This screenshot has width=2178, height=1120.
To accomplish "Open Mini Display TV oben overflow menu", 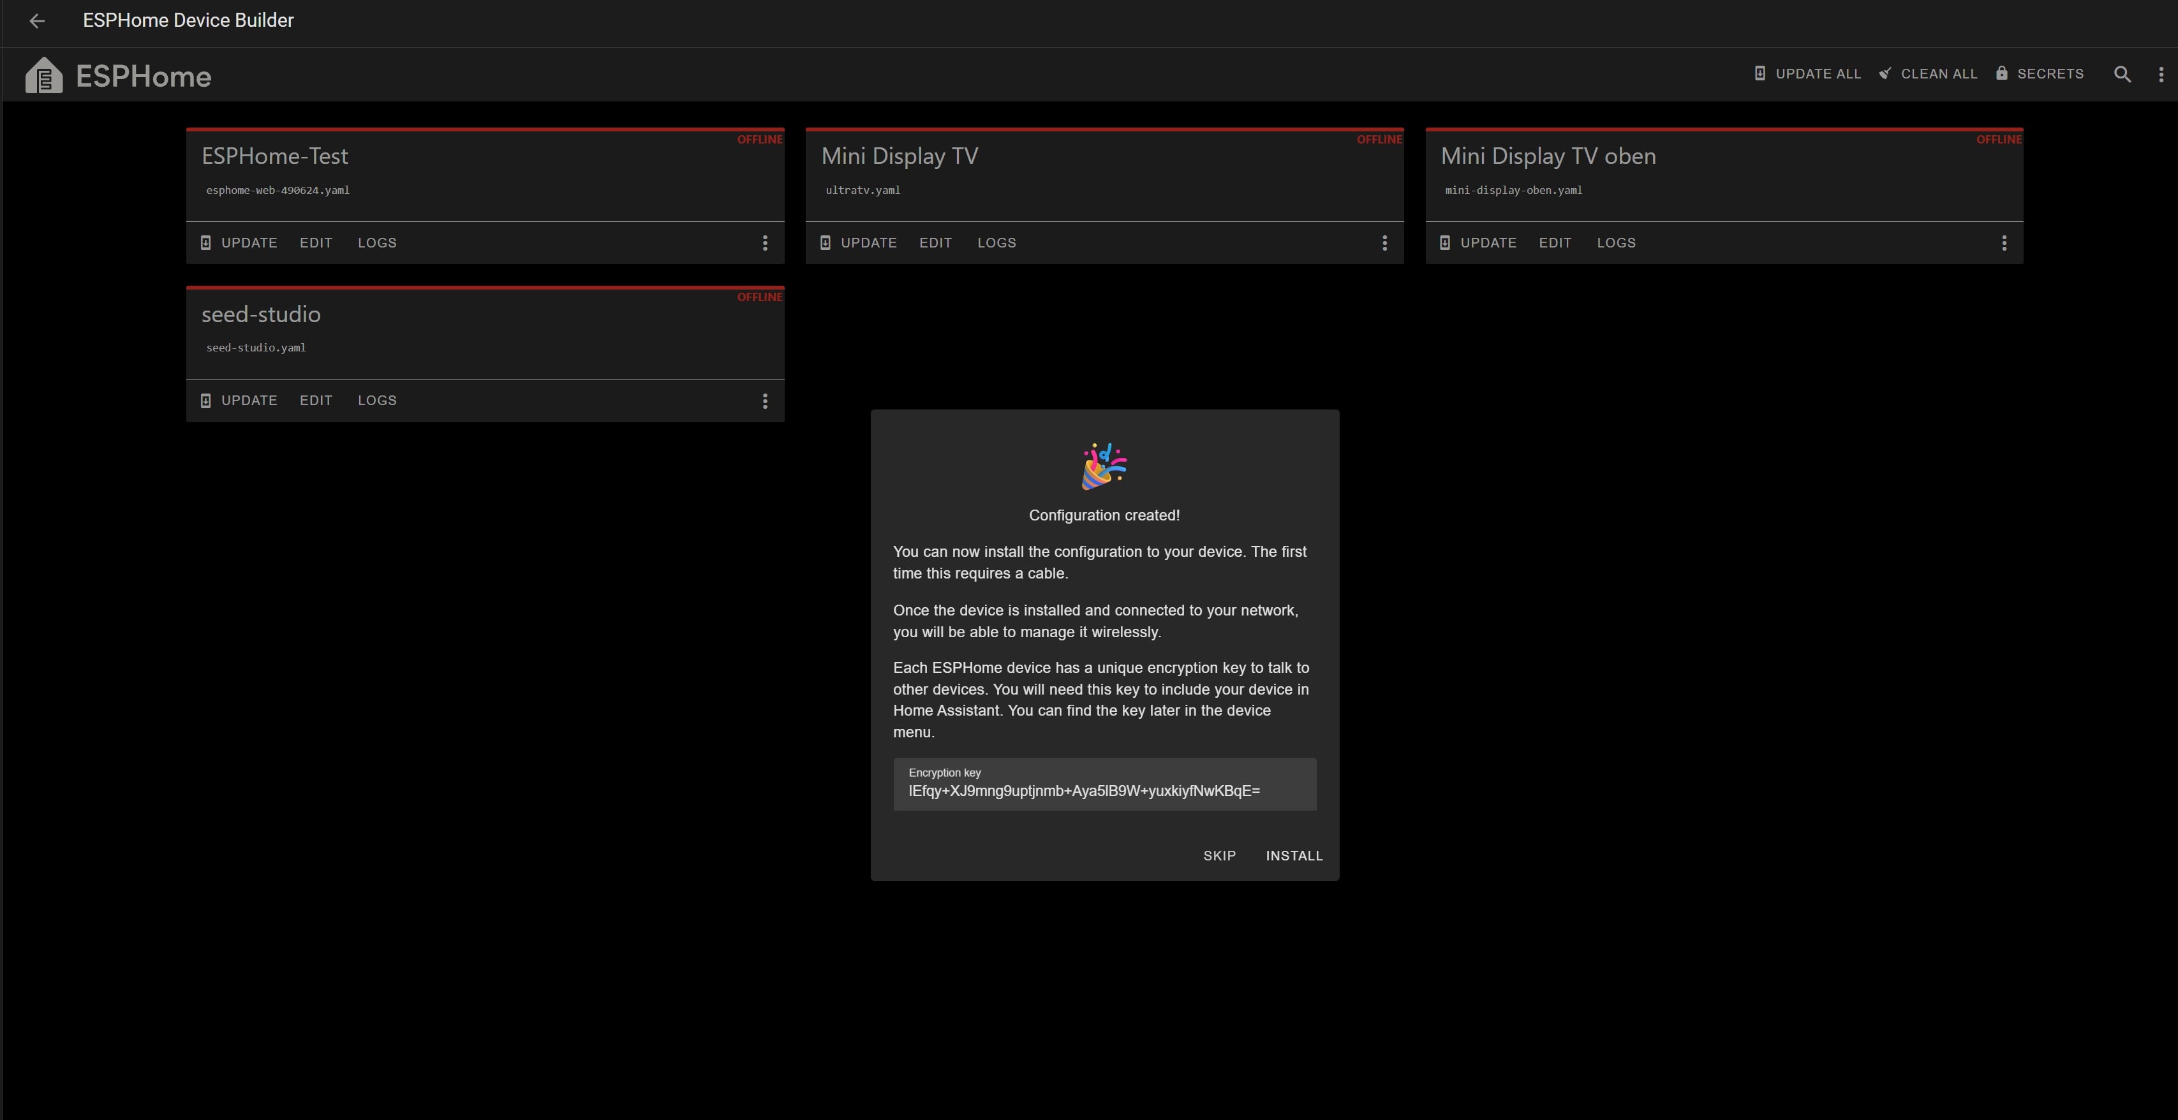I will click(2003, 244).
